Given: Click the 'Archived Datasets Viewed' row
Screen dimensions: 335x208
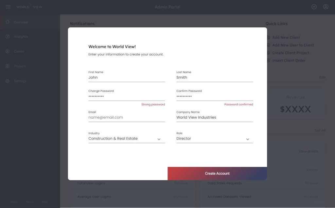Looking at the screenshot, I should coord(263,197).
